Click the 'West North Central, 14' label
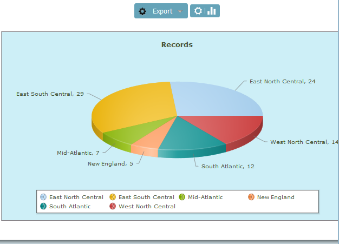This screenshot has width=339, height=244. (304, 142)
